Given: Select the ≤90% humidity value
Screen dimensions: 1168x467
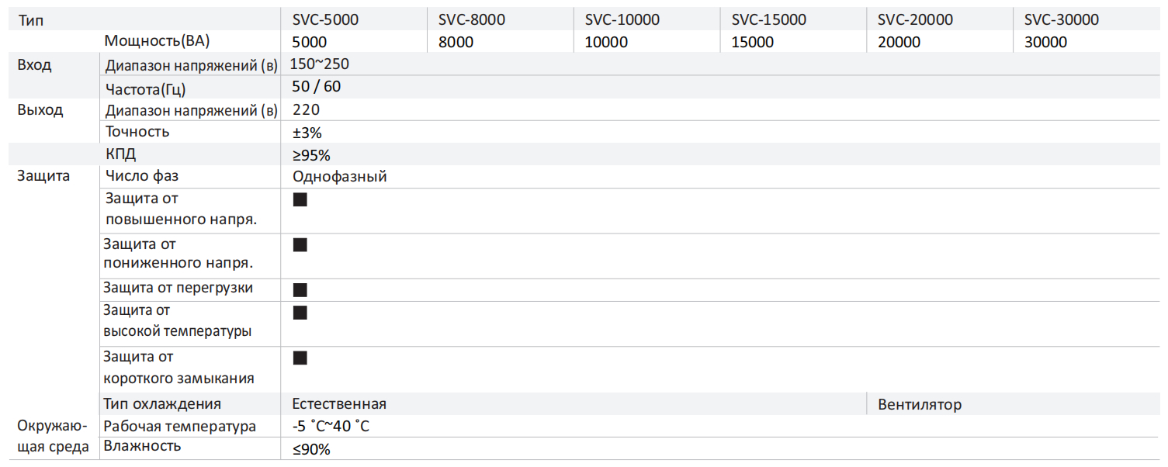Looking at the screenshot, I should coord(311,449).
